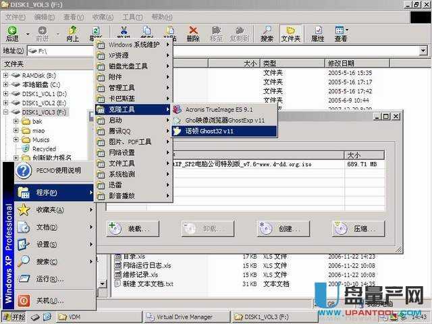
Task: Open the 编辑 (Edit) menu
Action: coord(45,17)
